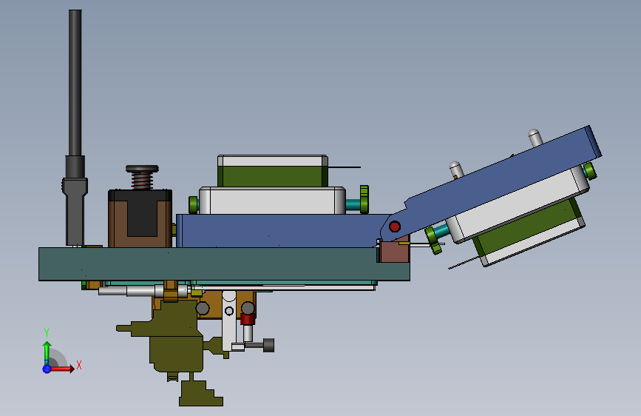The image size is (641, 416).
Task: Pick the brown block with the black U-insert
Action: [140, 218]
